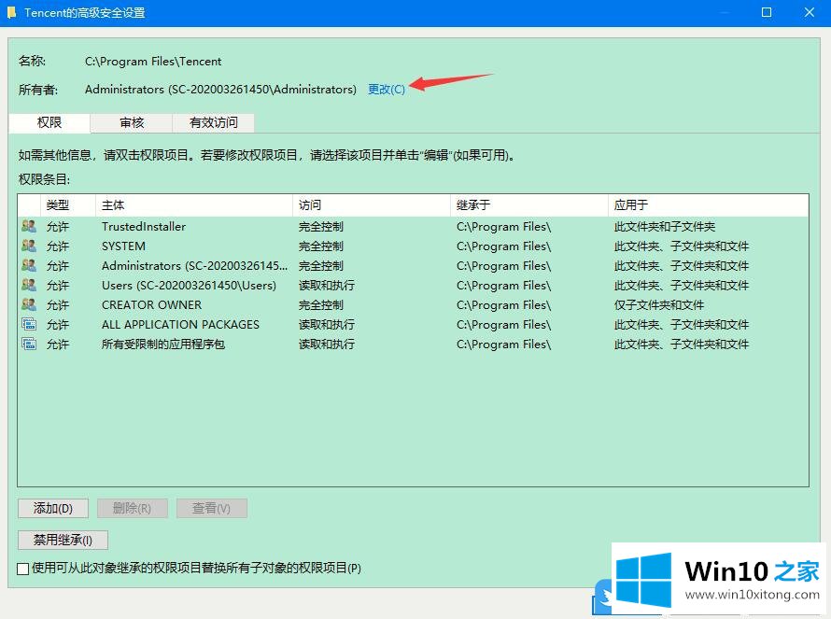Select the CREATOR OWNER entry
The image size is (831, 619).
point(413,304)
